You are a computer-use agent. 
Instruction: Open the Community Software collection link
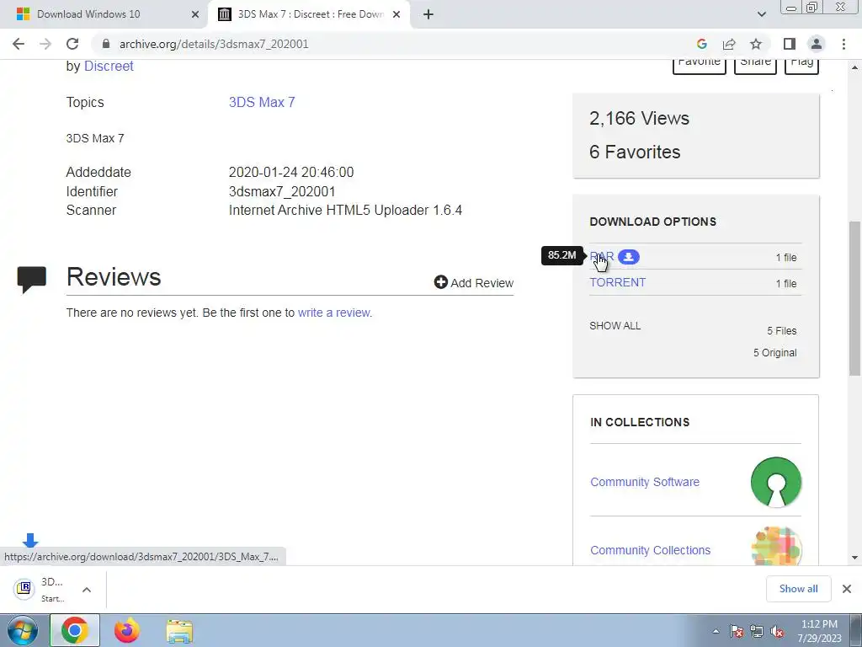644,482
